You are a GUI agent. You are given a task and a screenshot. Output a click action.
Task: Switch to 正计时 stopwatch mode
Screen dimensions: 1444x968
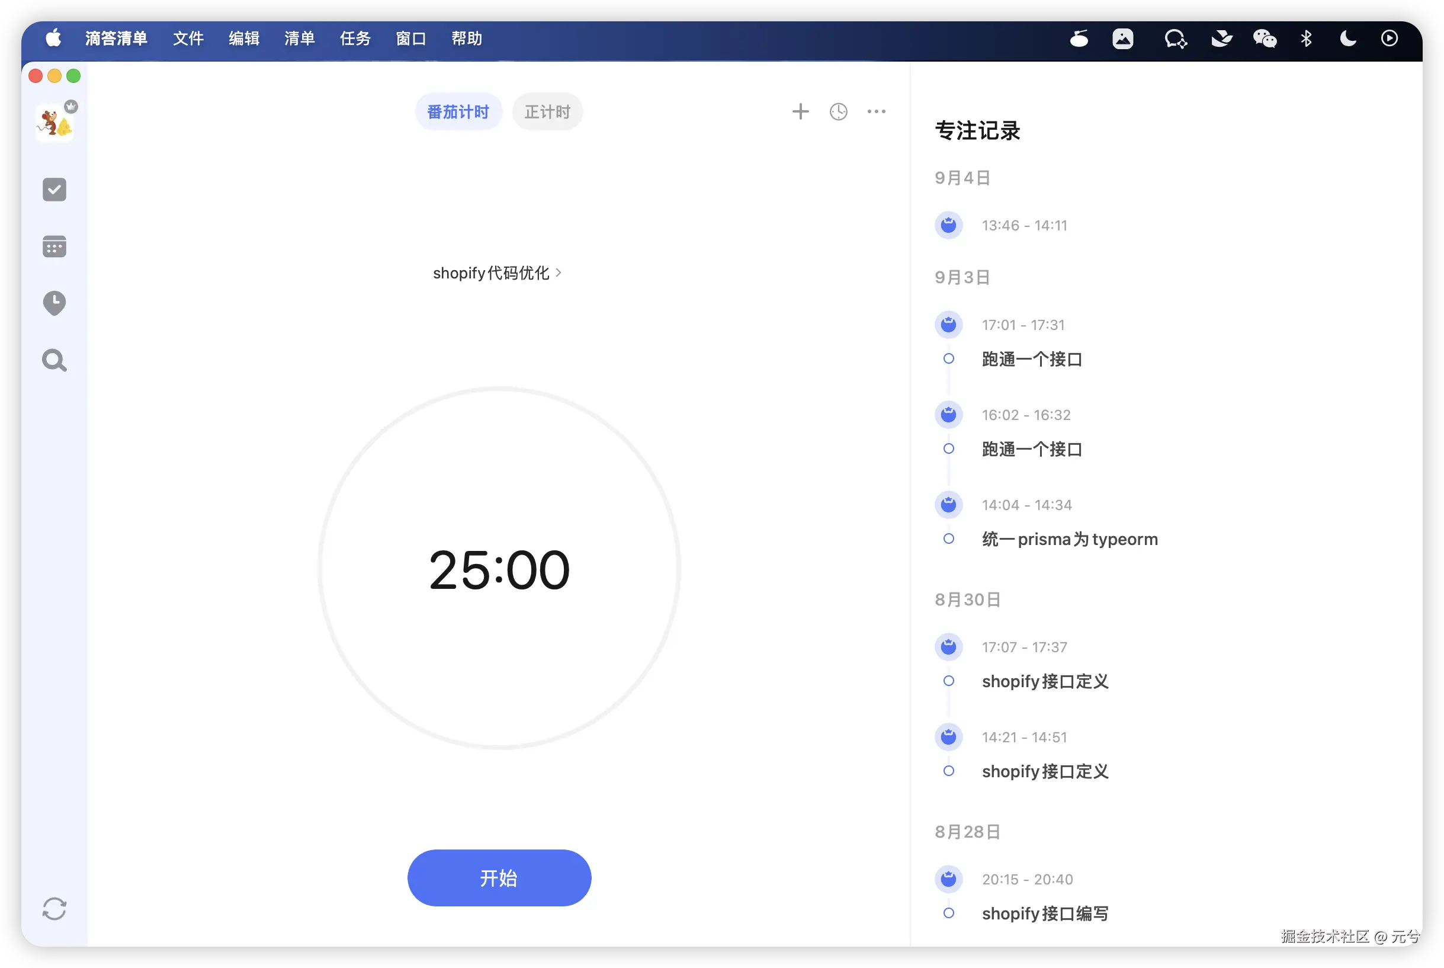[x=547, y=112]
